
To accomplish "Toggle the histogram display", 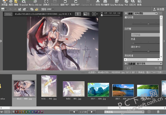I will (x=85, y=14).
